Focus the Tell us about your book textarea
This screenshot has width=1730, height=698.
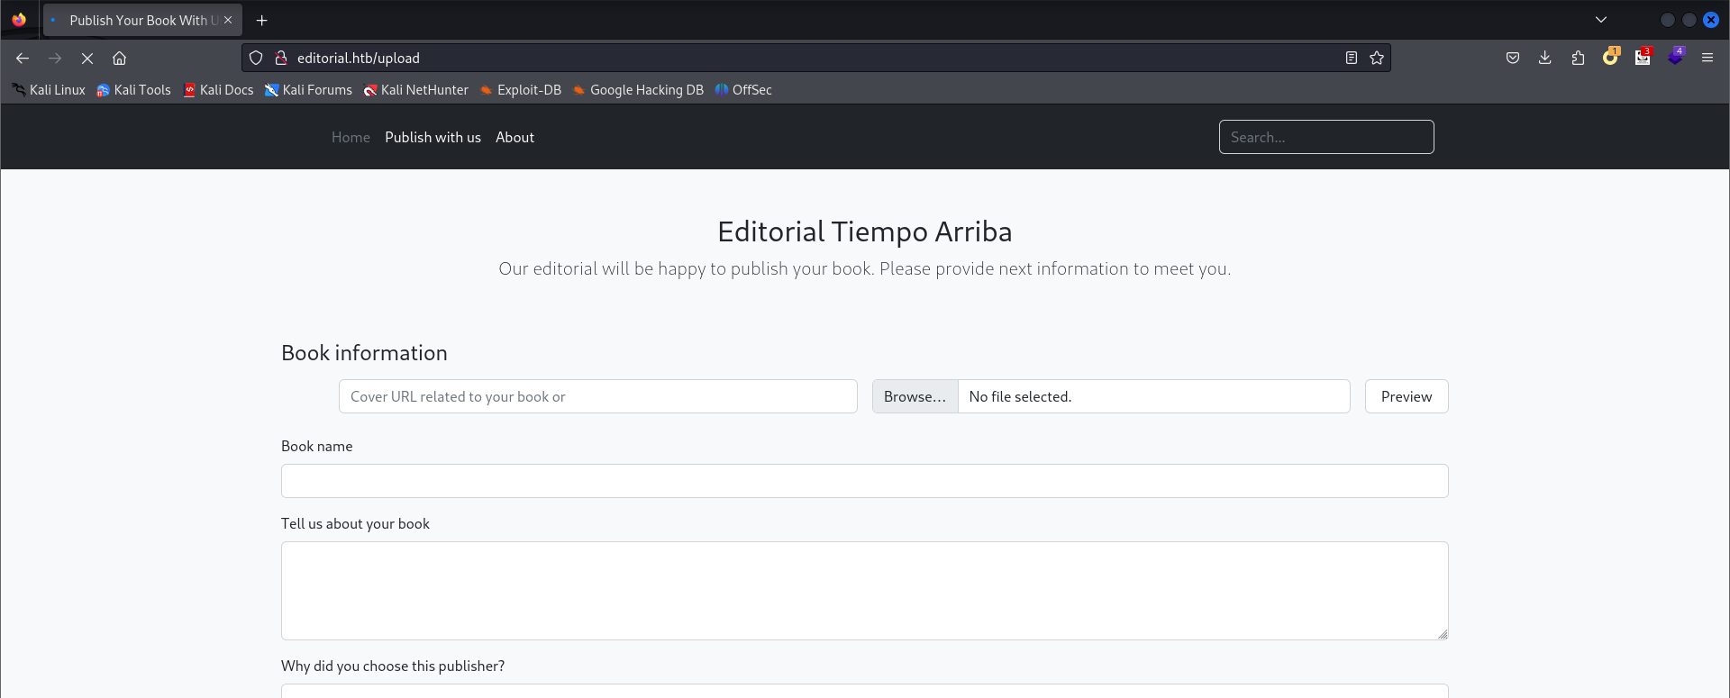[x=865, y=591]
